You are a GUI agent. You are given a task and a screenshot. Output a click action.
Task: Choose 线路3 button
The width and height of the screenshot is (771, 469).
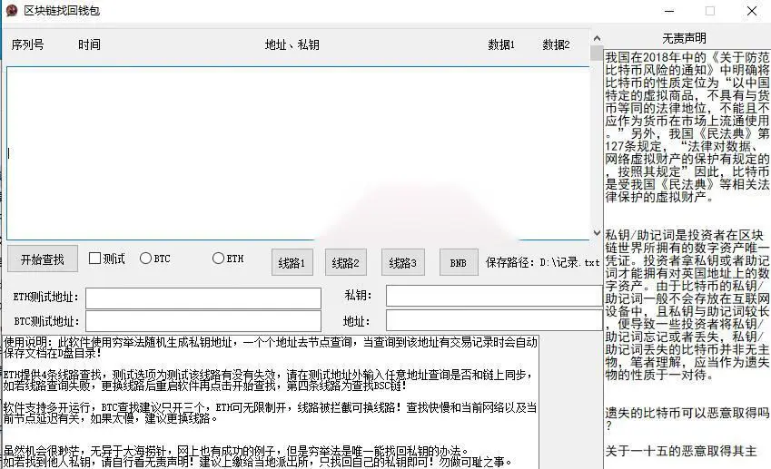[402, 263]
